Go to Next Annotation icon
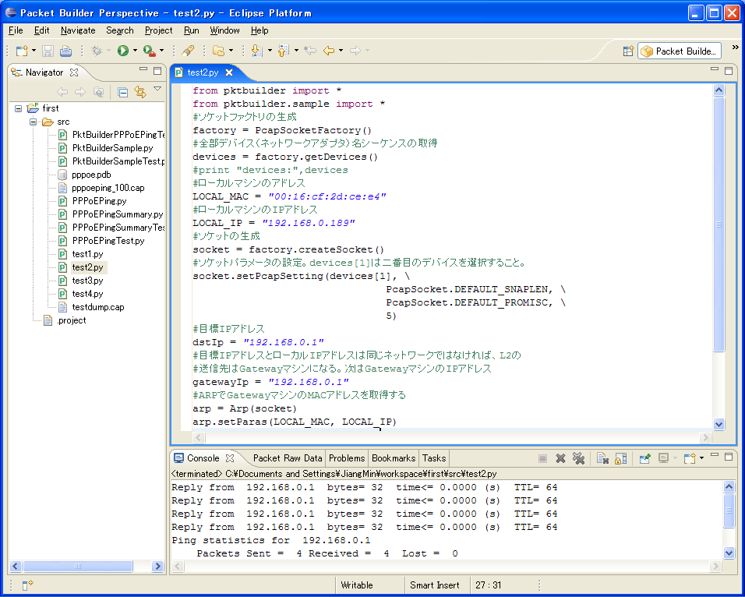Viewport: 745px width, 597px height. click(256, 51)
